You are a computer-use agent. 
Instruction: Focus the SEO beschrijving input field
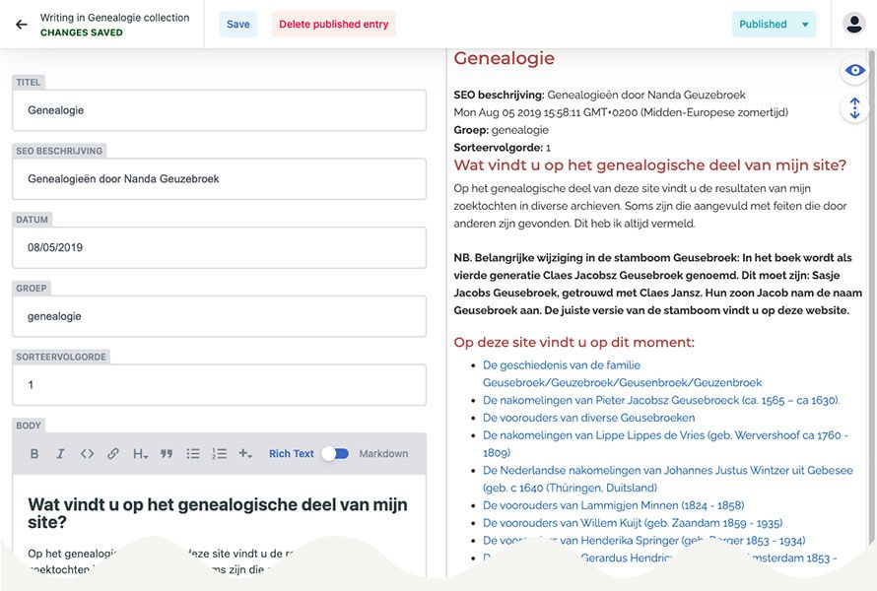click(x=219, y=179)
